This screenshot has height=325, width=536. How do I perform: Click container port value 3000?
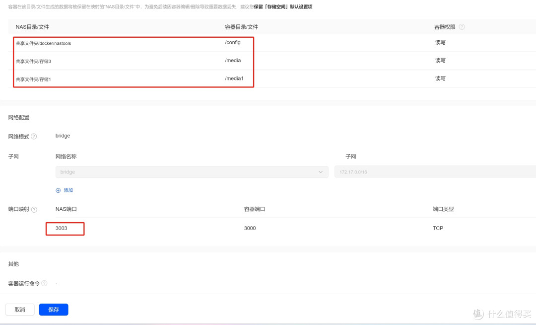pyautogui.click(x=250, y=228)
